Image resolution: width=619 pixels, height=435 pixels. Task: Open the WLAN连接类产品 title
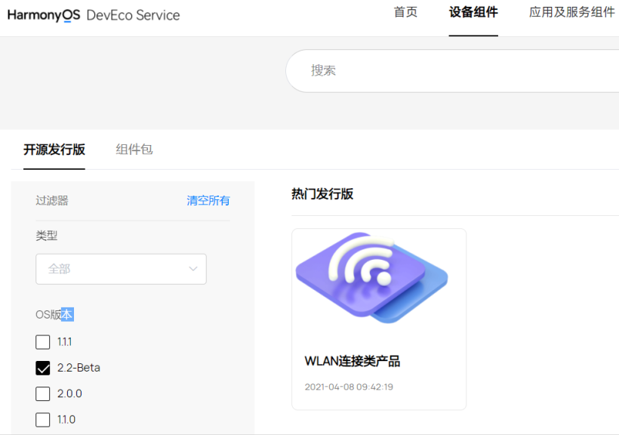(x=352, y=361)
